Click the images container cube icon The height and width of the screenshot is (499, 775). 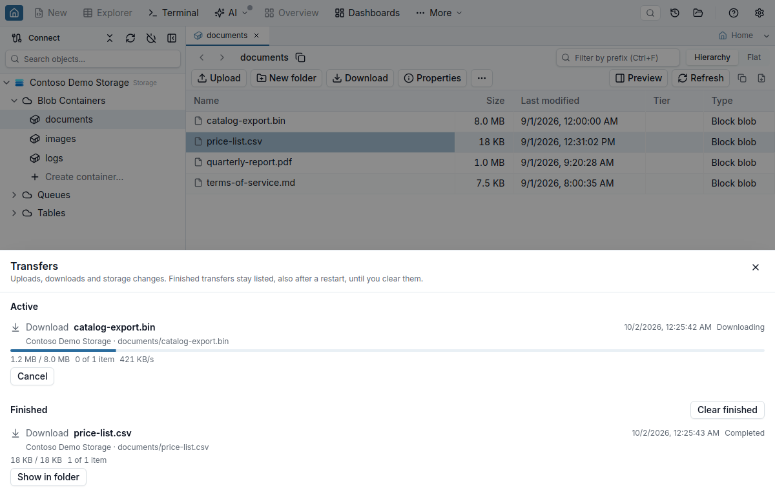point(35,139)
